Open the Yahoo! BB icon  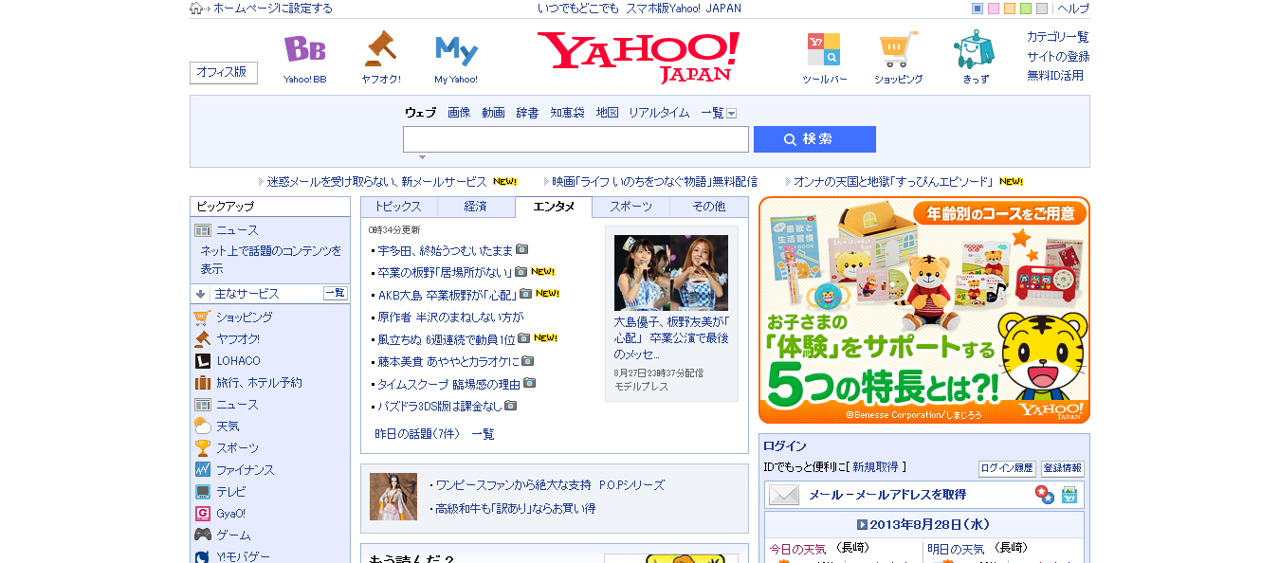304,49
